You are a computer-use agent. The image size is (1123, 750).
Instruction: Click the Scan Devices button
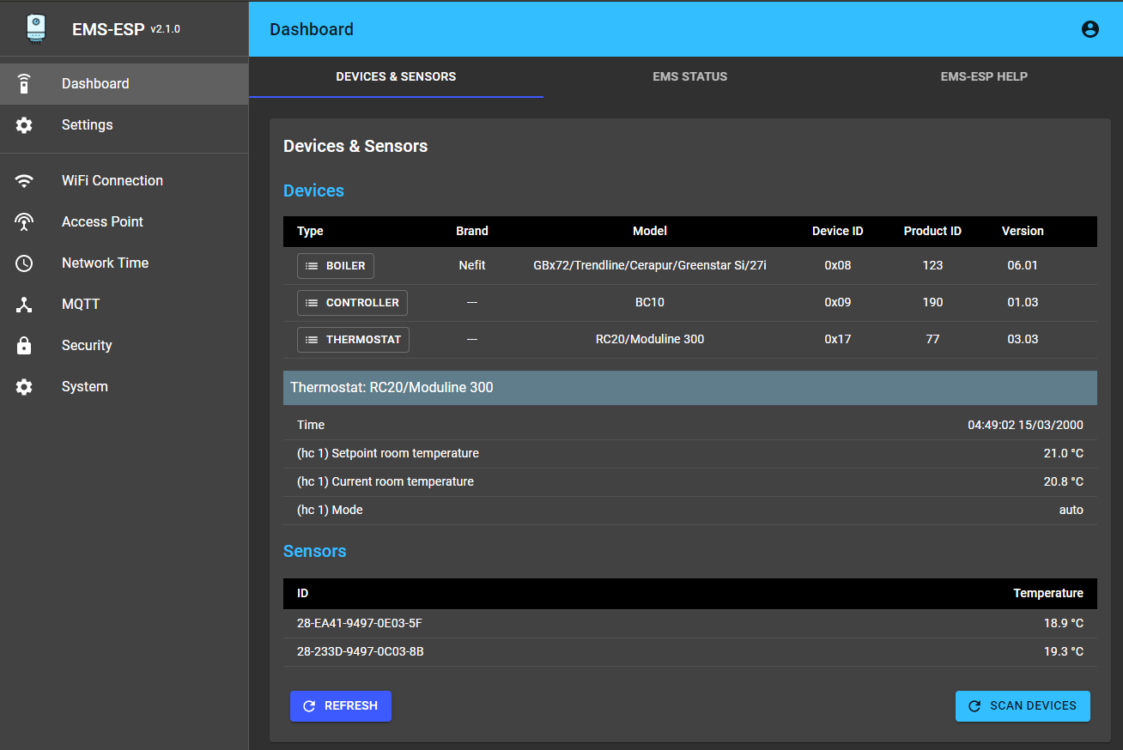pyautogui.click(x=1022, y=706)
